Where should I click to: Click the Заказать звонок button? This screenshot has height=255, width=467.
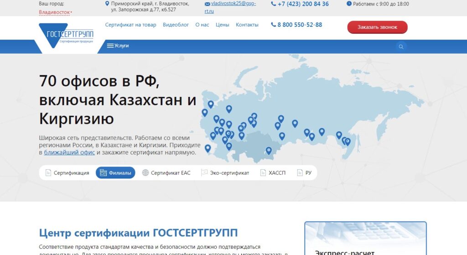(x=377, y=27)
